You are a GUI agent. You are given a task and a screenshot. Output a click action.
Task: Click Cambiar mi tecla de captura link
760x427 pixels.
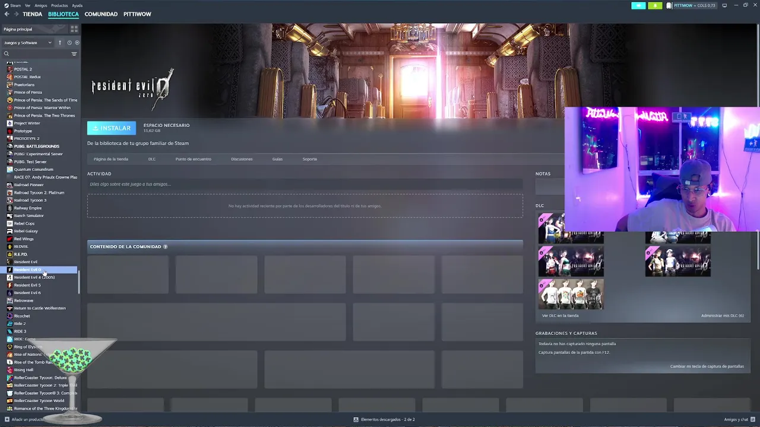point(707,367)
